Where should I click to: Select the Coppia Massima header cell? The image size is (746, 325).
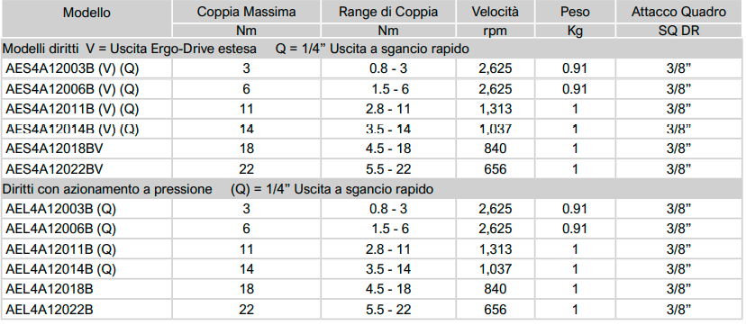pos(246,12)
